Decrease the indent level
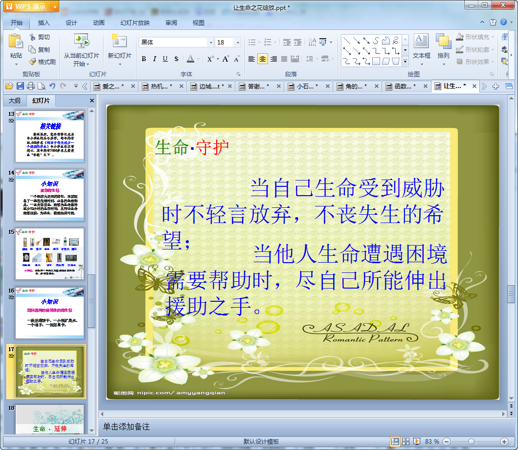 pos(287,42)
